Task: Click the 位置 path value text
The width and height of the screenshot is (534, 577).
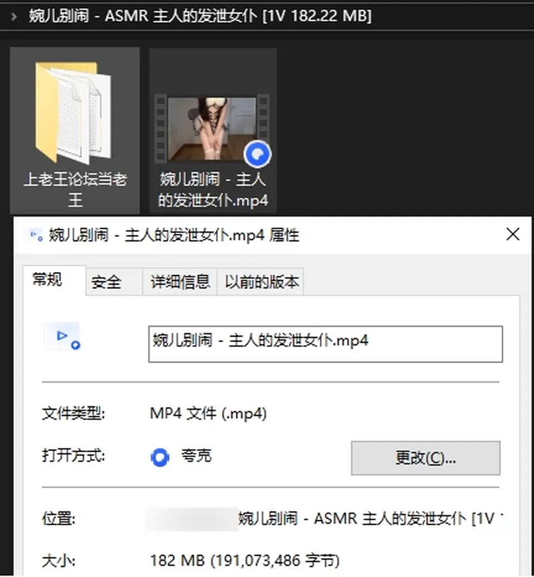Action: [x=370, y=519]
